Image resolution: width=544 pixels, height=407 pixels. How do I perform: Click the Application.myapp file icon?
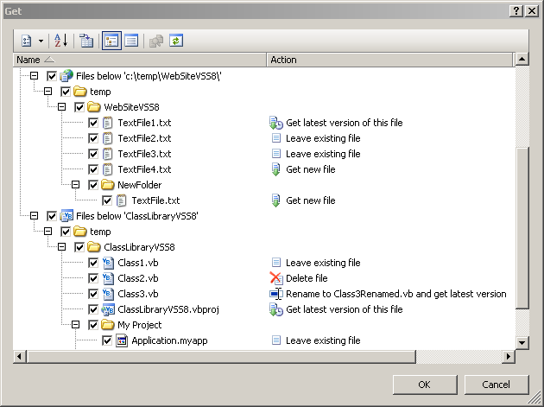[x=122, y=340]
